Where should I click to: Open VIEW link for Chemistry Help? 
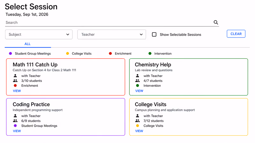click(x=139, y=91)
